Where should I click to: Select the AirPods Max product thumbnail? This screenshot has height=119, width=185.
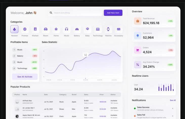pos(17,102)
